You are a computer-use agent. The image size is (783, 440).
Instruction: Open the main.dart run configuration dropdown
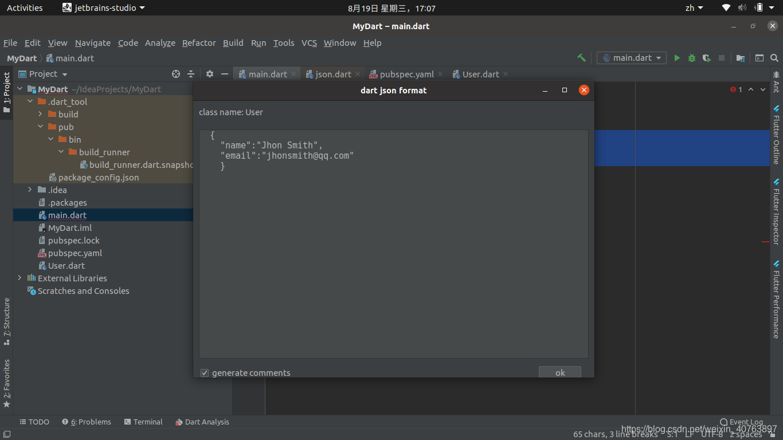[632, 58]
